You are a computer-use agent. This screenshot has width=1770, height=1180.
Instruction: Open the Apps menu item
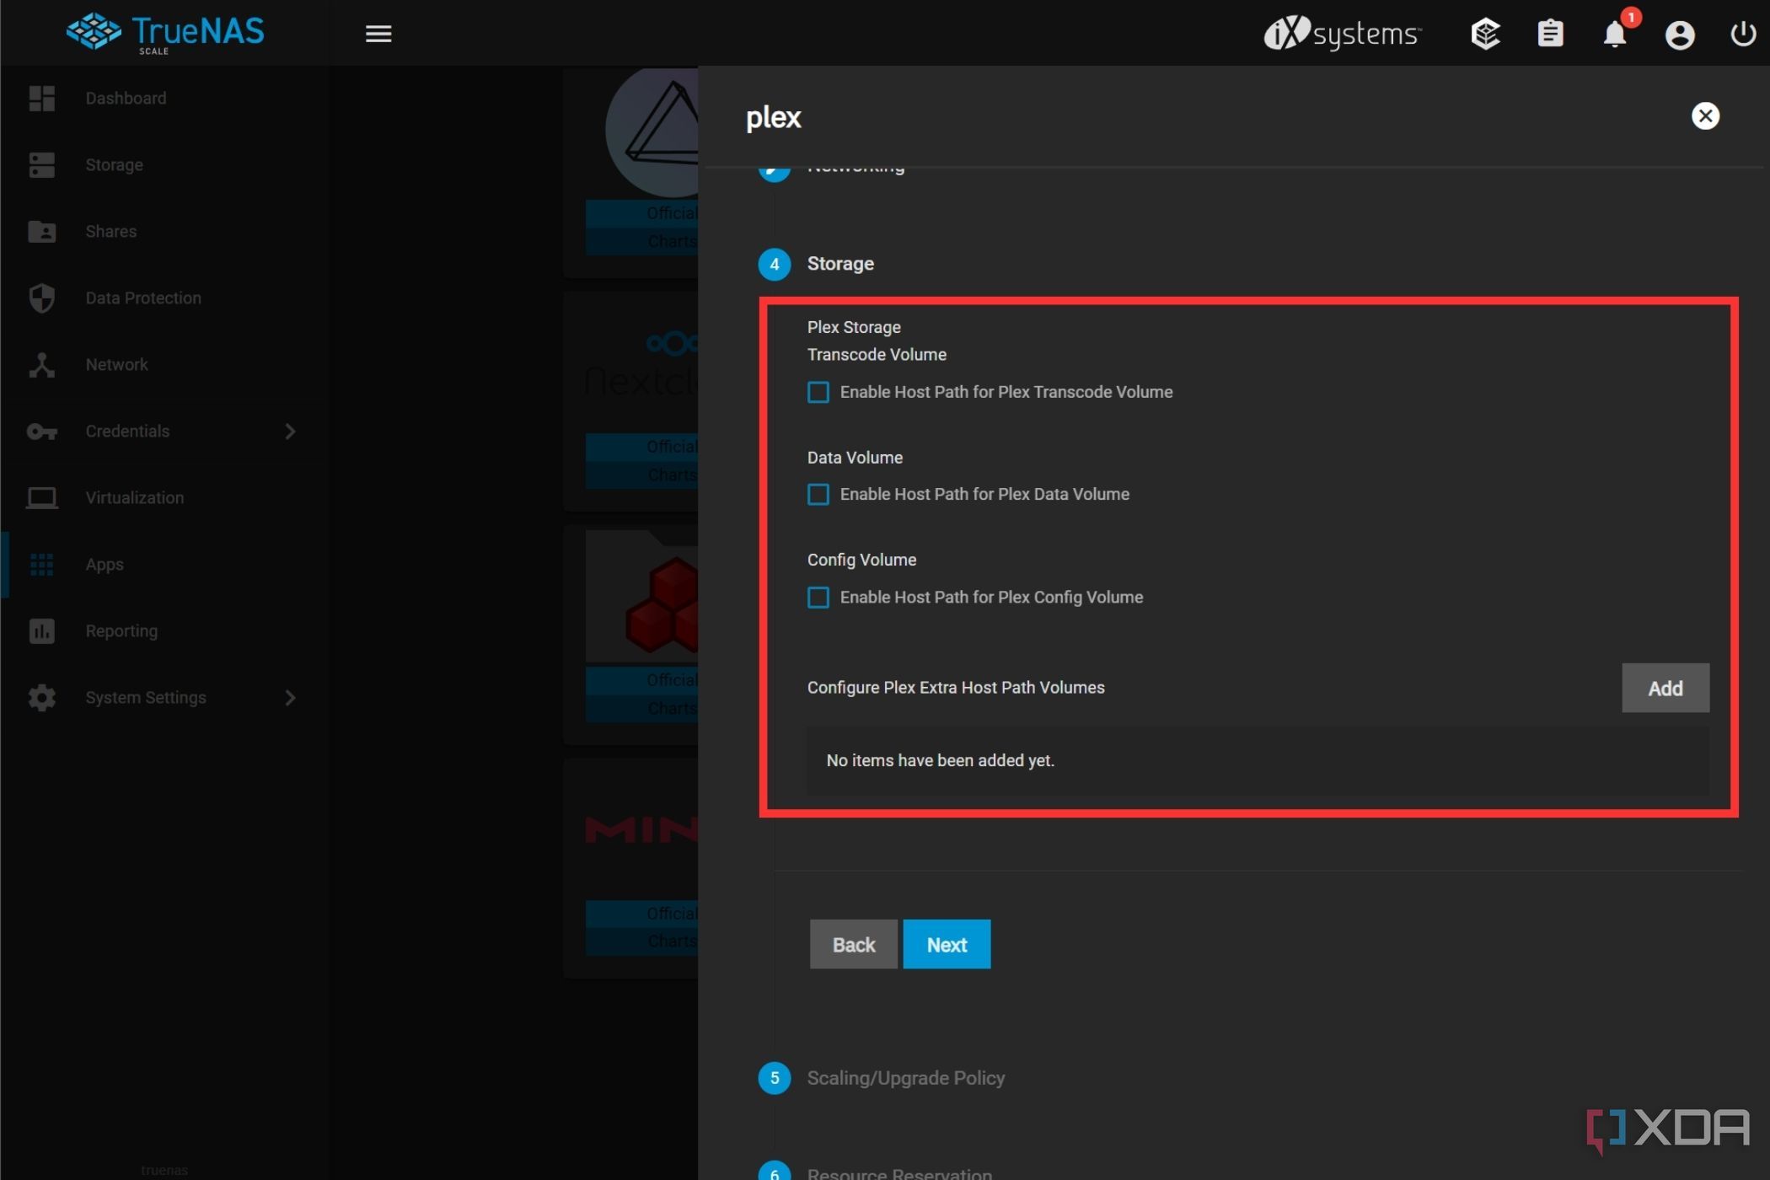tap(105, 564)
